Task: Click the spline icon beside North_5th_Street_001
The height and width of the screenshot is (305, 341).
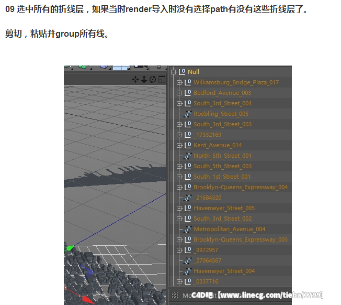Action: [x=188, y=156]
